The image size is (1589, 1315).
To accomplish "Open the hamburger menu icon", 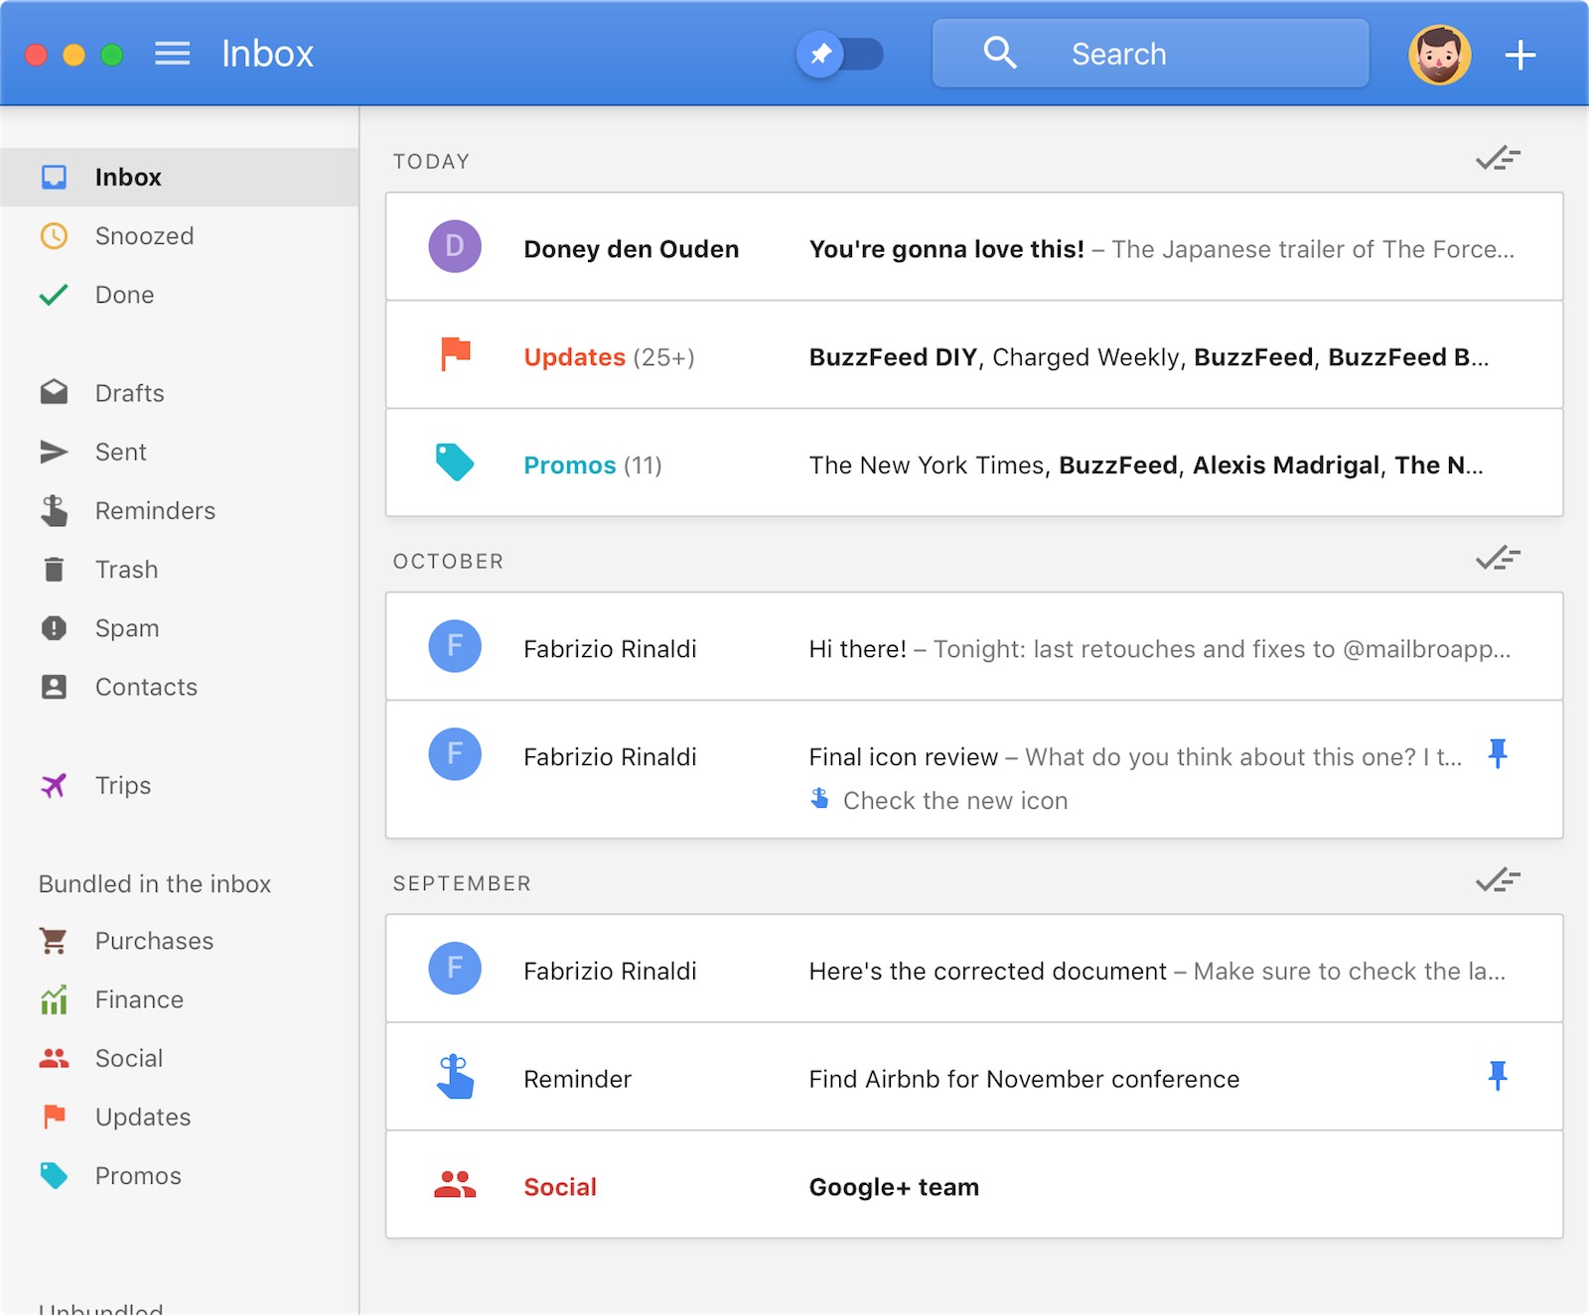I will pos(172,54).
